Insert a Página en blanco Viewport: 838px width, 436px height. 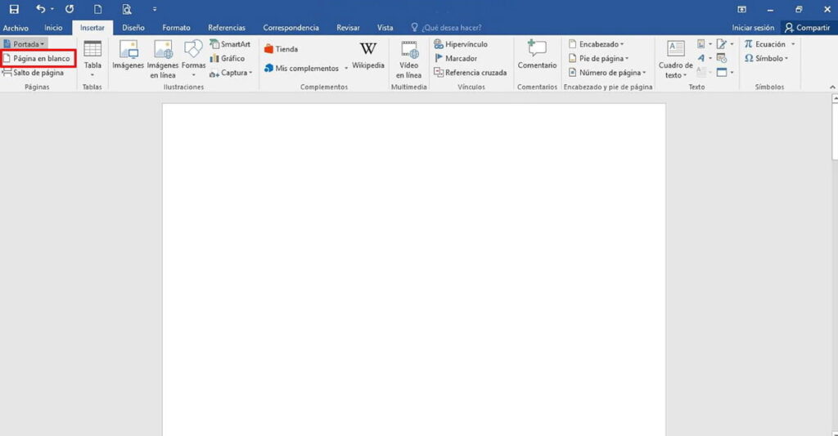(38, 58)
